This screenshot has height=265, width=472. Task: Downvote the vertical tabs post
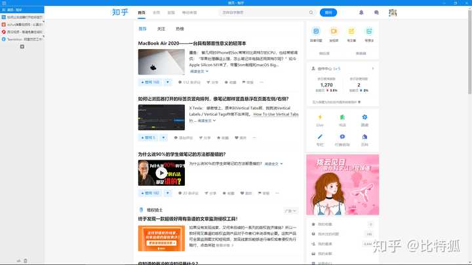[x=163, y=137]
